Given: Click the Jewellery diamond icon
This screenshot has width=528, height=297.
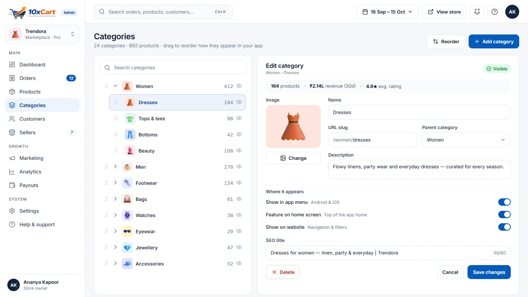Looking at the screenshot, I should [127, 247].
